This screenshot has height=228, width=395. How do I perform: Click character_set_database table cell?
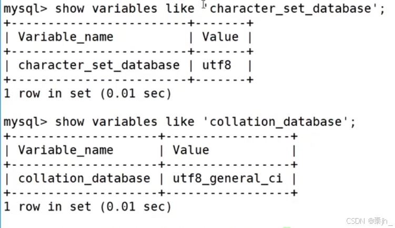pyautogui.click(x=99, y=66)
